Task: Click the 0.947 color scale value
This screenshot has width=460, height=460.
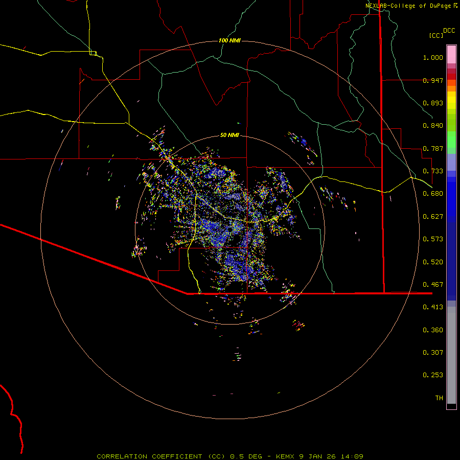Action: pos(433,80)
